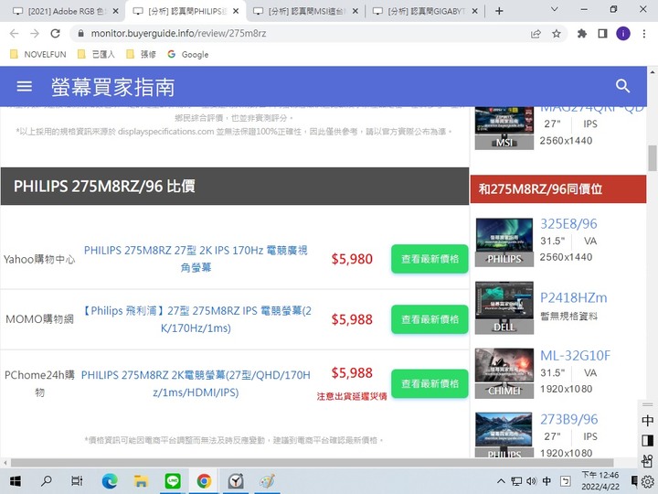Open the Google bookmark

pos(188,54)
